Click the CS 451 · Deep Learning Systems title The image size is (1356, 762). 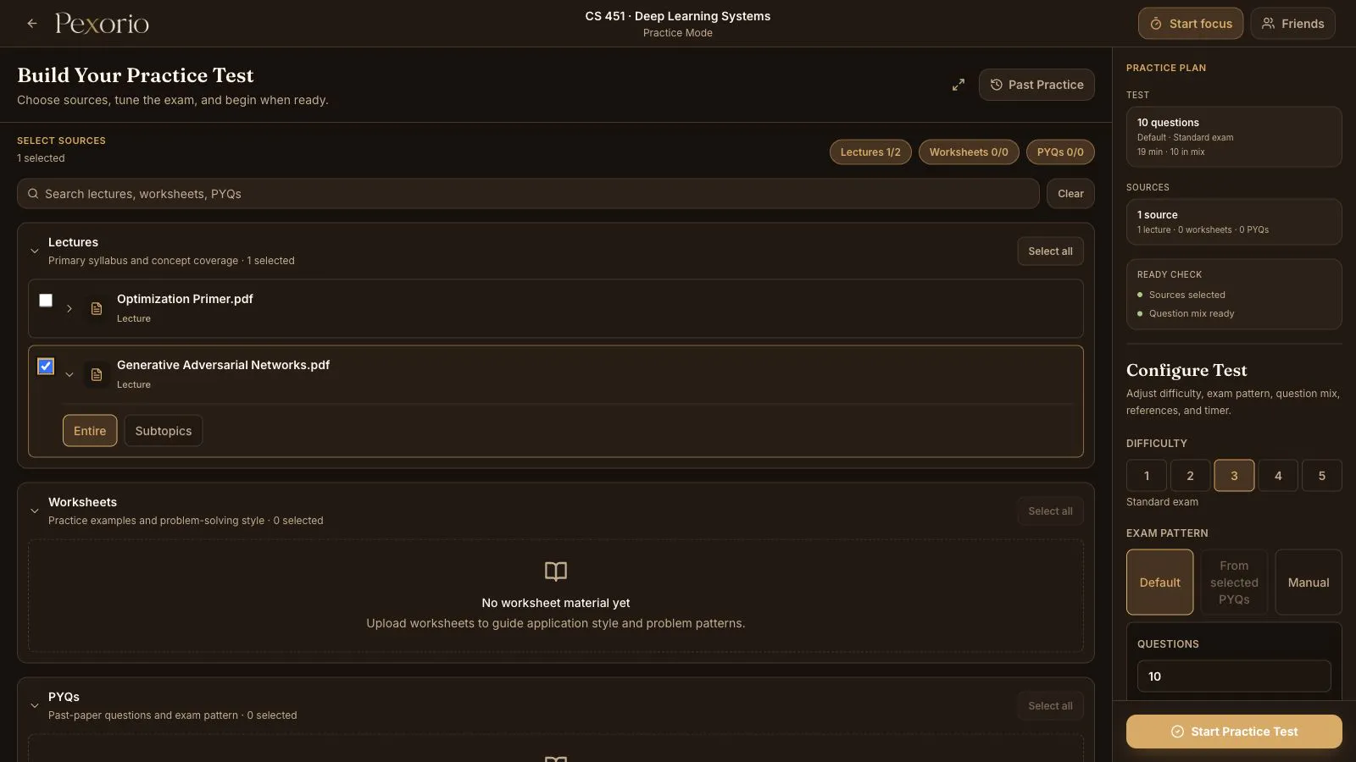[x=678, y=16]
